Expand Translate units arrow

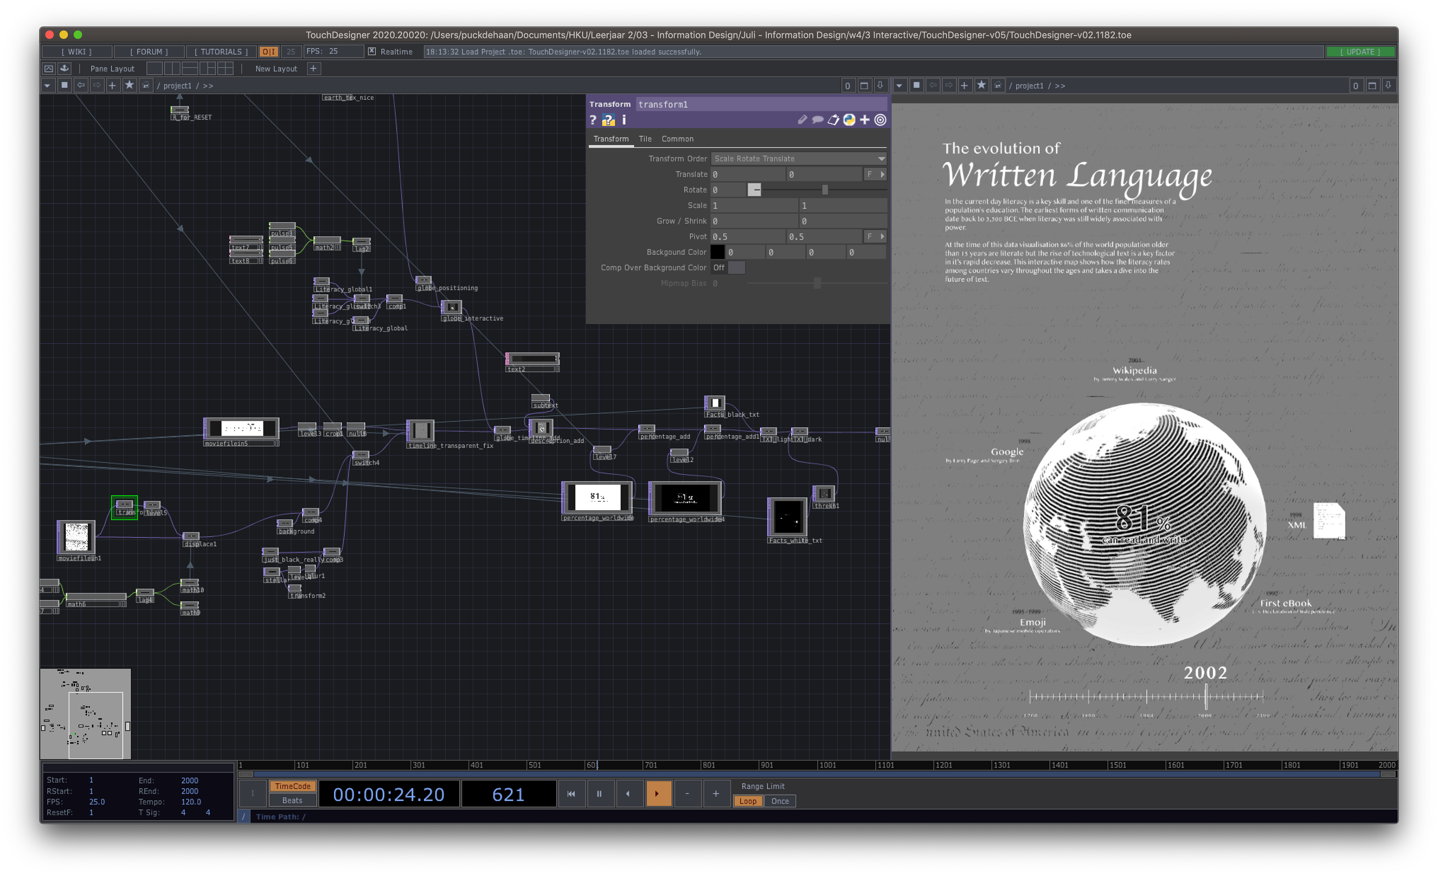tap(882, 174)
